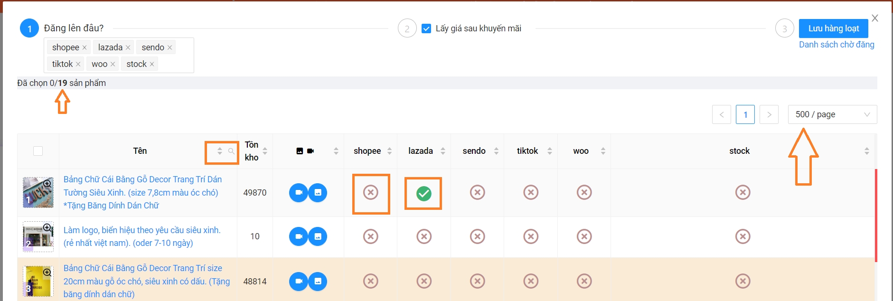Click the green Lazada check in first row
The image size is (893, 301).
[423, 193]
